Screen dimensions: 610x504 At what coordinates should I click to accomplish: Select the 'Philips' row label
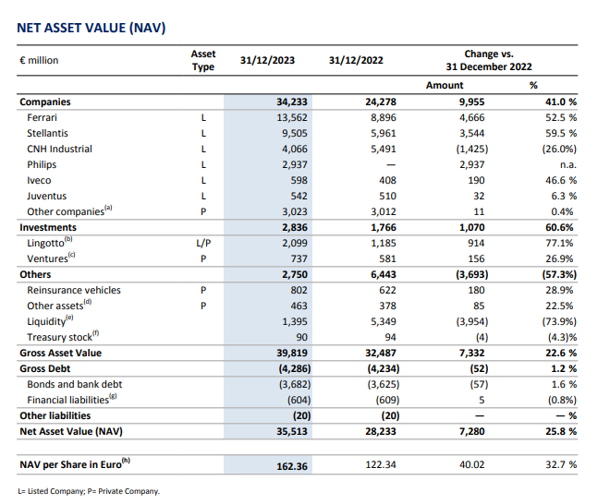point(42,164)
